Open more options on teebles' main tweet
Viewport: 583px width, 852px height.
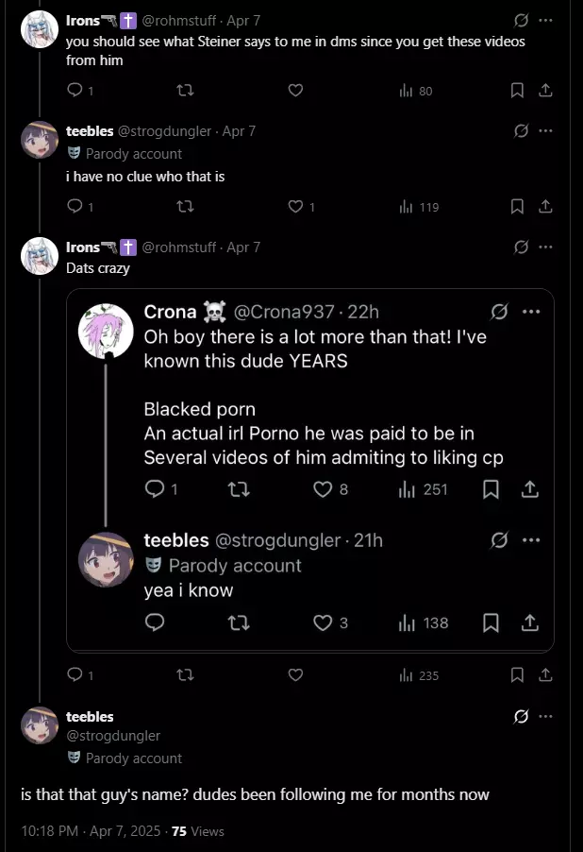point(545,717)
